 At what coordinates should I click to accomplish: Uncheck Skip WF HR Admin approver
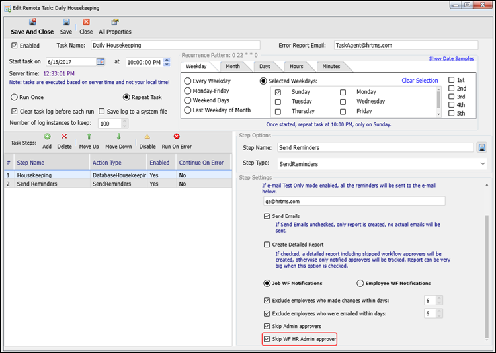coord(267,339)
